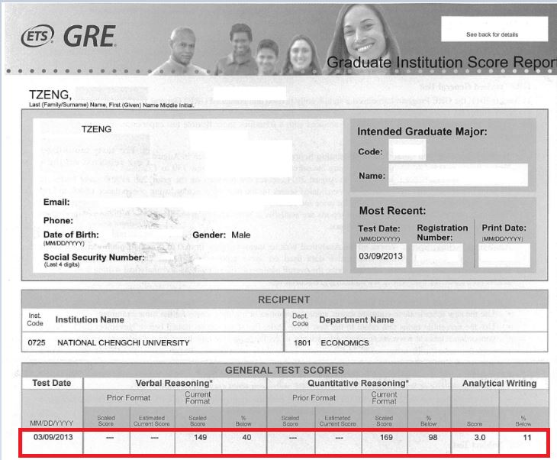Select the 'Email:' label
Viewport: 557px width, 460px height.
(x=56, y=202)
